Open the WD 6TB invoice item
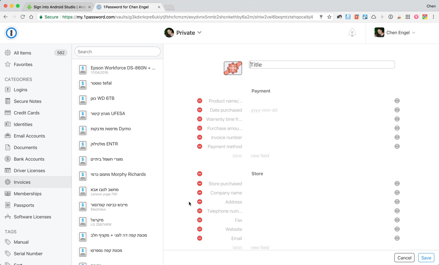 118,100
